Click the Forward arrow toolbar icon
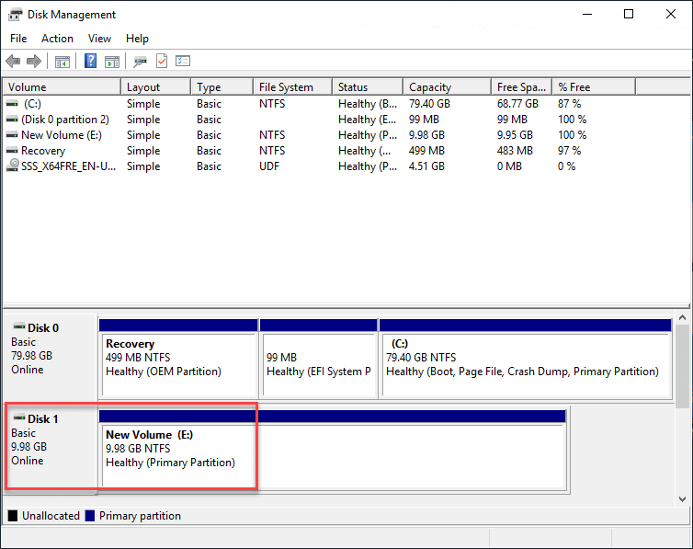This screenshot has width=693, height=549. (34, 61)
